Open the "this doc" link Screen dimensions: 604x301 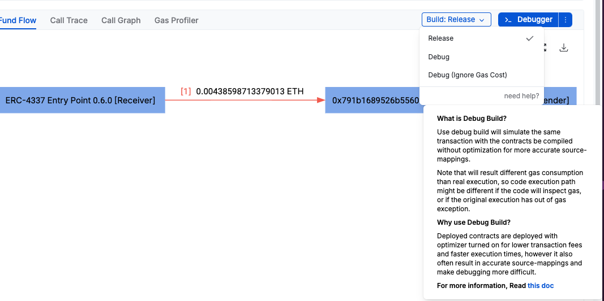[541, 286]
